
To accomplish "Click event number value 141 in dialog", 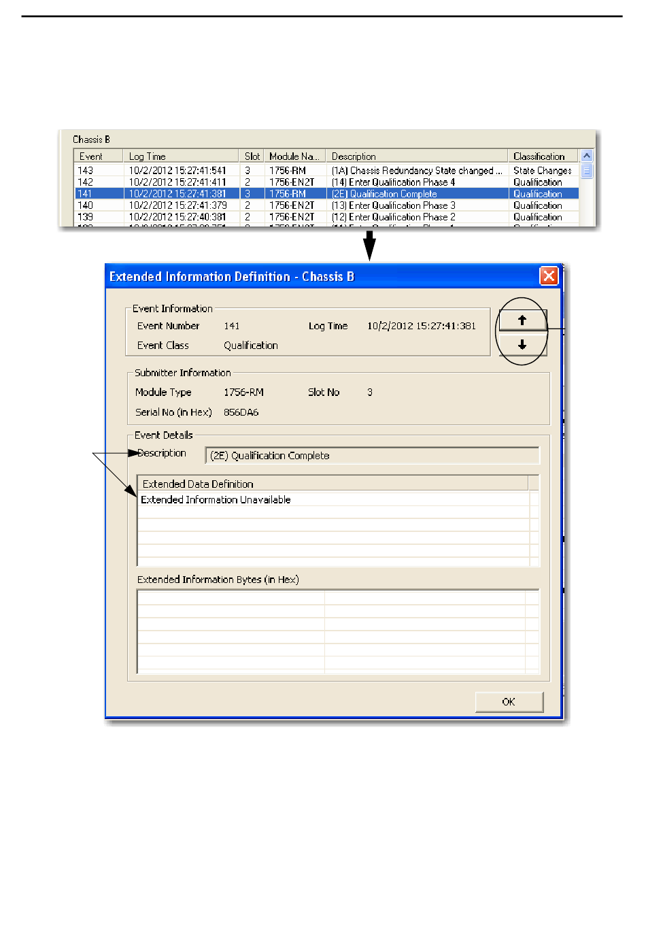I will tap(232, 326).
